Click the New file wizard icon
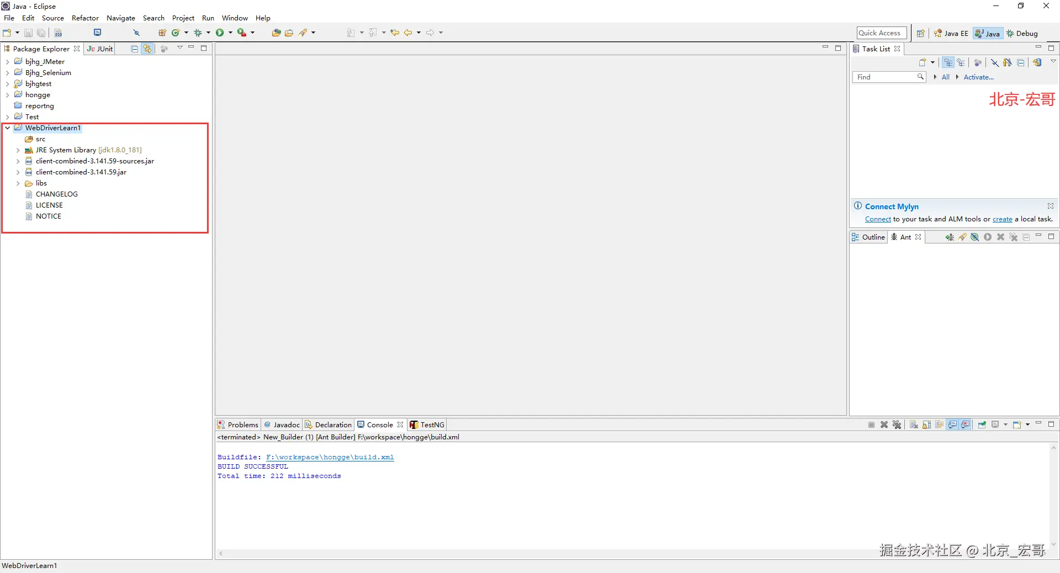 (x=7, y=33)
